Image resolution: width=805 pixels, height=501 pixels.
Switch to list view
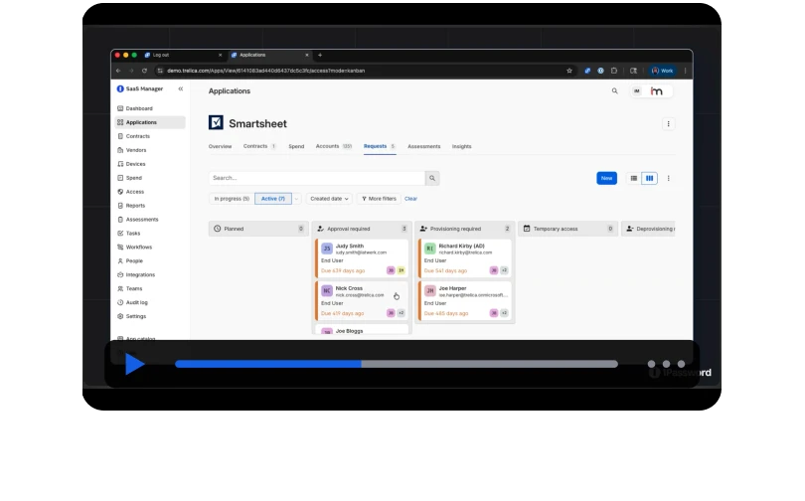(634, 178)
